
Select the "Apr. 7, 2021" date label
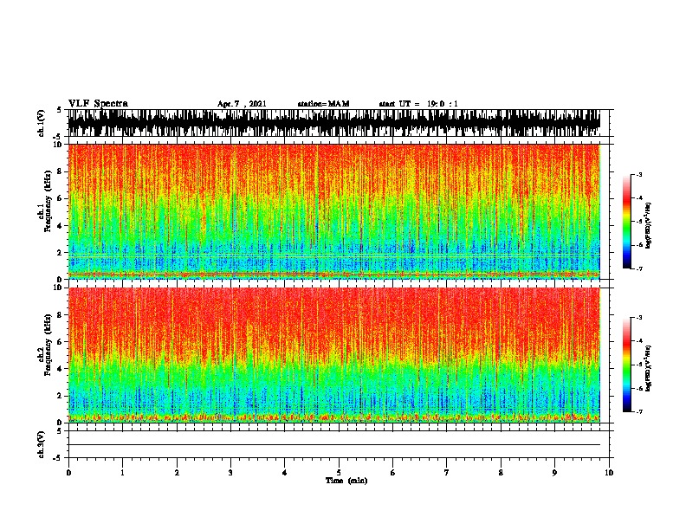(242, 104)
